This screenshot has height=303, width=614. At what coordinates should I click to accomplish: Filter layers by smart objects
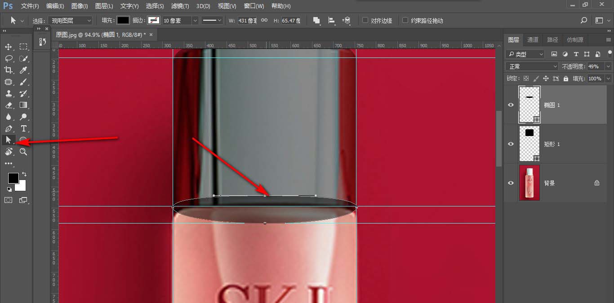(597, 54)
